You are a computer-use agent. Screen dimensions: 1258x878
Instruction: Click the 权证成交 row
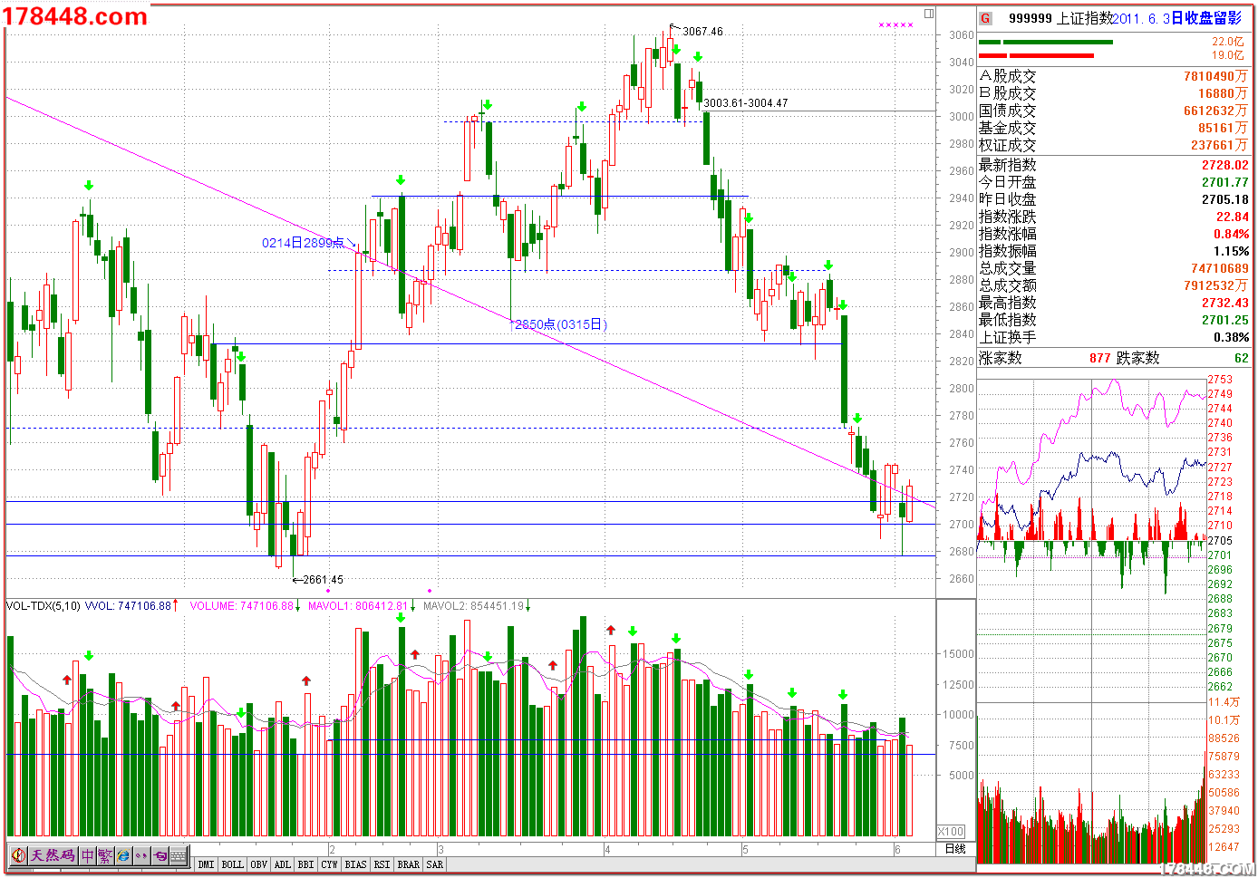tap(1113, 145)
